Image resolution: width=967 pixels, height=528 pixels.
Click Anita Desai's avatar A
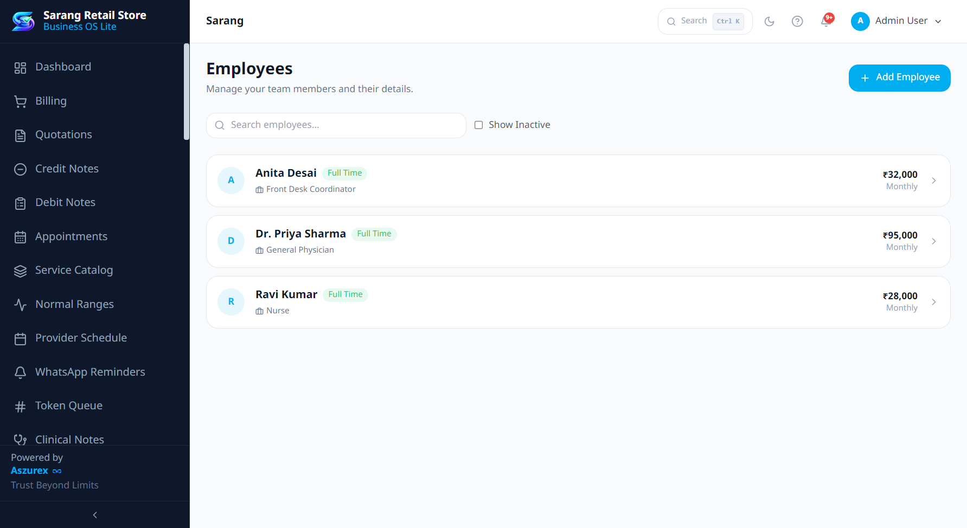[x=231, y=181]
